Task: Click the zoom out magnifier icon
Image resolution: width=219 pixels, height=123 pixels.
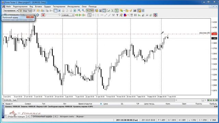Action: tap(83, 11)
